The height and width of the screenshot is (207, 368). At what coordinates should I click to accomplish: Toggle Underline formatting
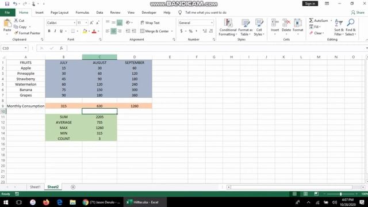(62, 31)
